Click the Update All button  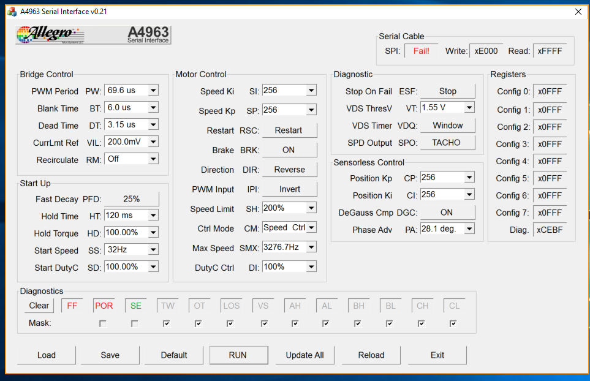(x=304, y=355)
